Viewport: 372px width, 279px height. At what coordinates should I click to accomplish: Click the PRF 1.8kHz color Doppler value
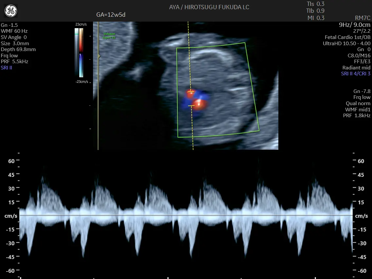click(x=357, y=116)
